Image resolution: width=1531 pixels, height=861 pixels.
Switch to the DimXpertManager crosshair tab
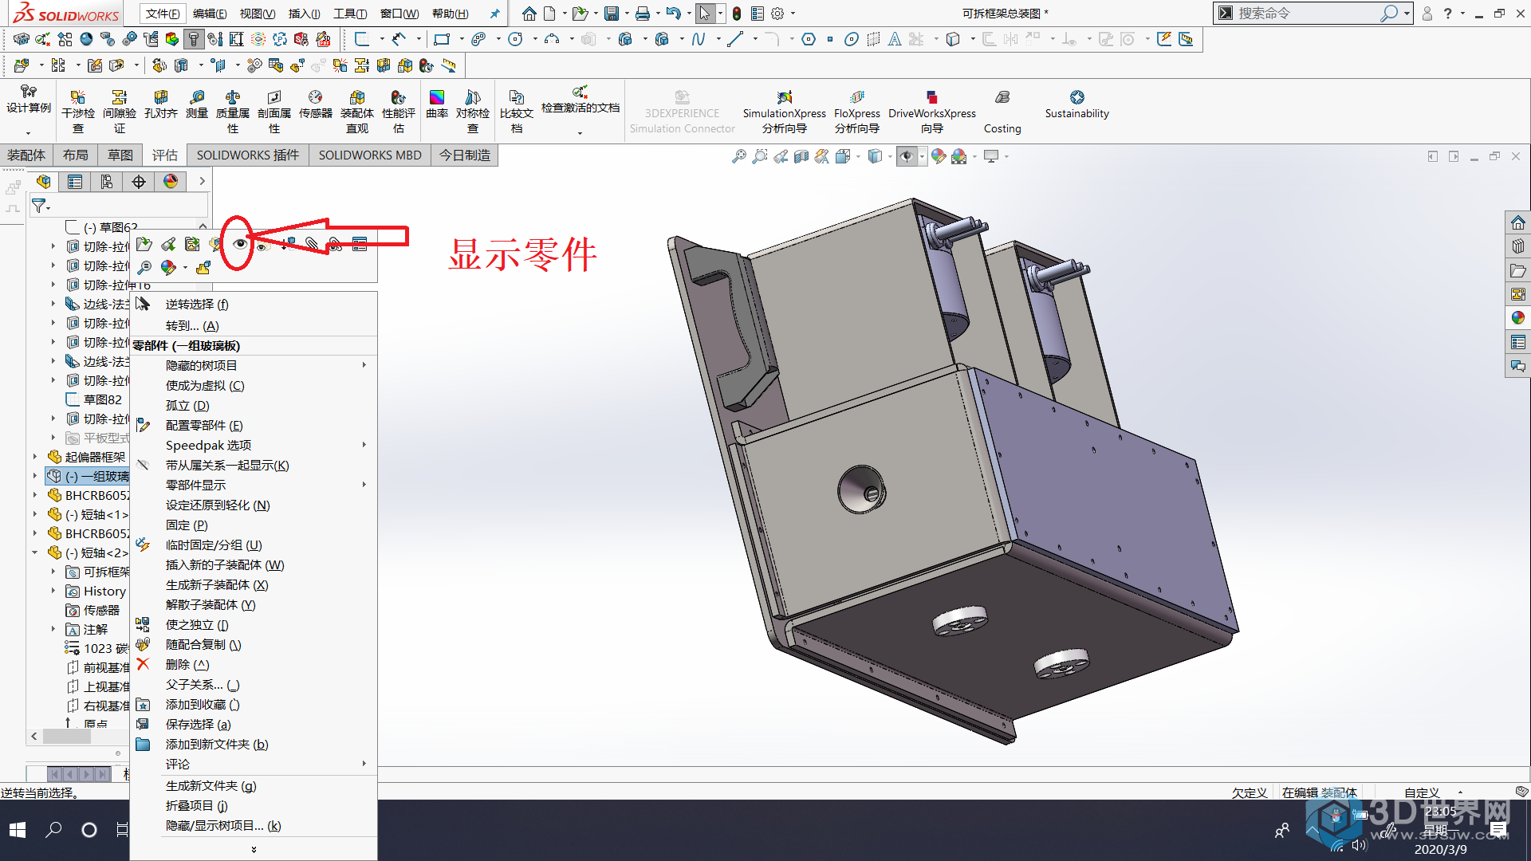[139, 182]
